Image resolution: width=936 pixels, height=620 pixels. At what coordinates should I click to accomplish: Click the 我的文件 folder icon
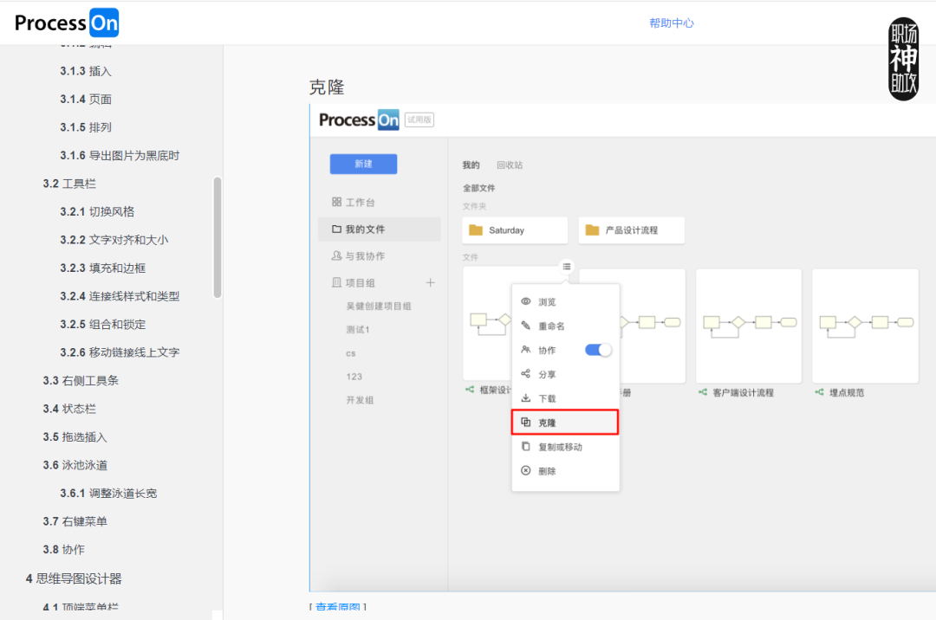tap(336, 229)
